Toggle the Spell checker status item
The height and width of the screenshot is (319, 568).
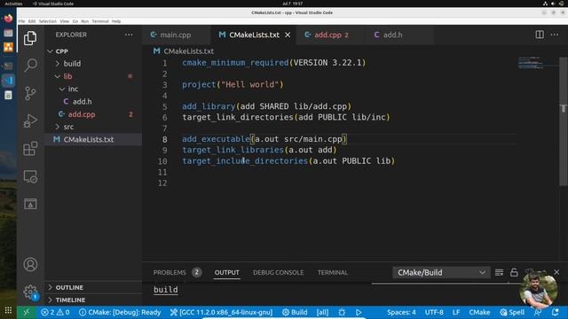point(512,313)
